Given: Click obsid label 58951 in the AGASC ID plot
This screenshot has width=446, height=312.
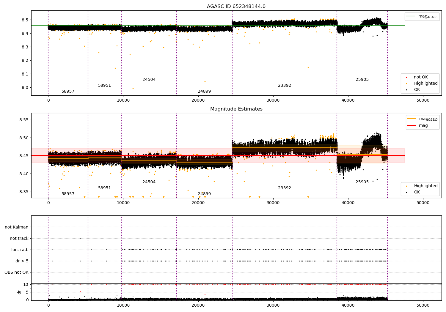Looking at the screenshot, I should point(104,86).
